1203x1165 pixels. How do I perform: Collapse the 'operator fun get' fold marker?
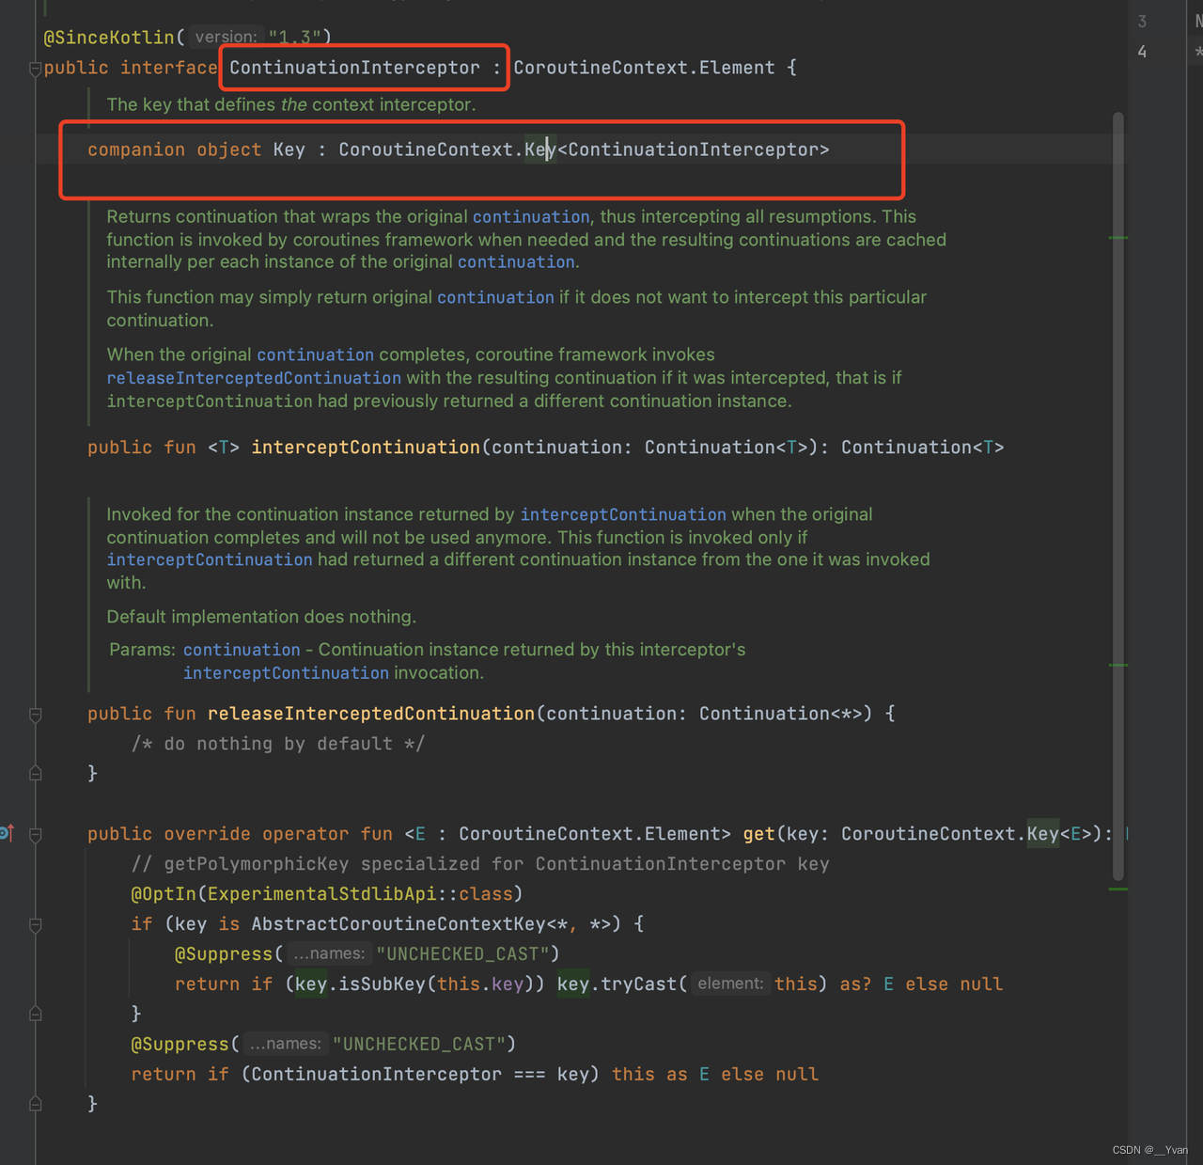[35, 835]
